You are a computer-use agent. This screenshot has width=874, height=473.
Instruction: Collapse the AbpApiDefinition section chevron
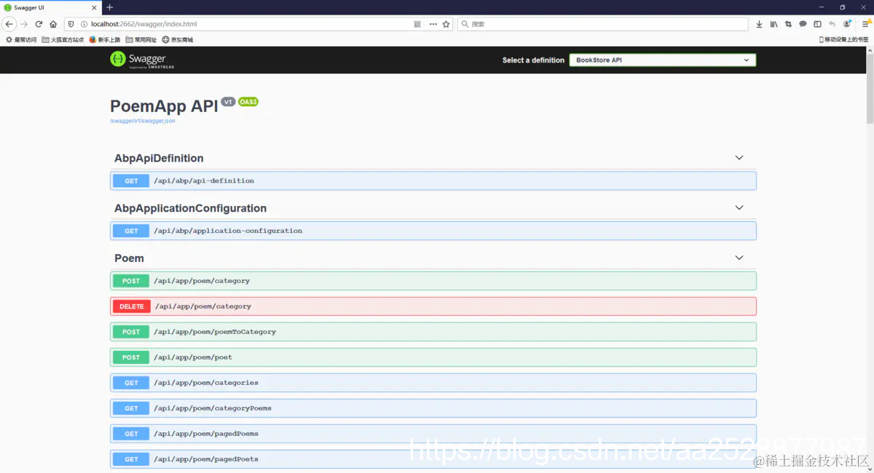pos(739,158)
